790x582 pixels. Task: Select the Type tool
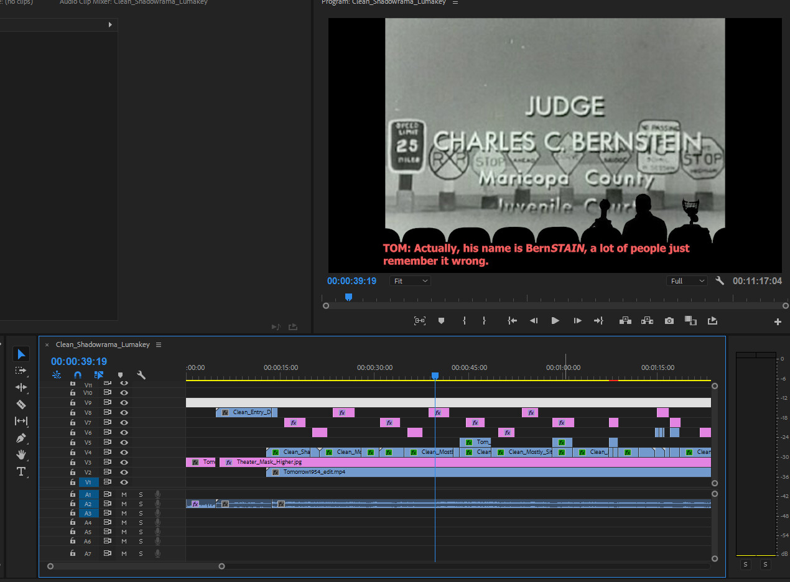tap(21, 471)
